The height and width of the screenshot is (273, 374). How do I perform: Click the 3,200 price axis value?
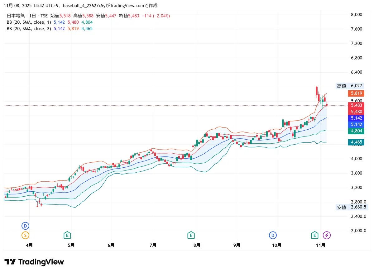click(x=356, y=188)
